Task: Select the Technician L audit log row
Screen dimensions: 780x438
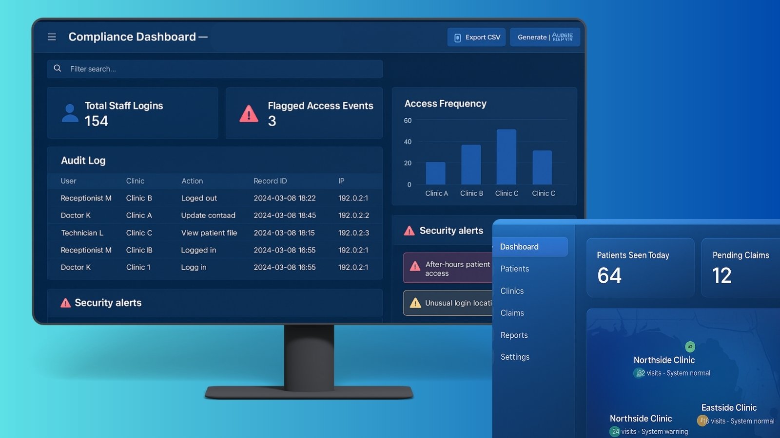Action: click(x=214, y=233)
